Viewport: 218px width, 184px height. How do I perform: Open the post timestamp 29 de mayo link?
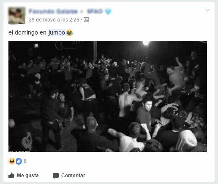pyautogui.click(x=54, y=20)
